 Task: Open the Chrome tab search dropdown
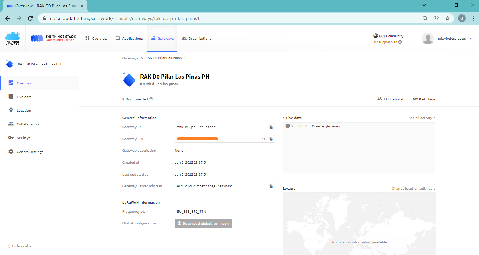click(x=424, y=5)
